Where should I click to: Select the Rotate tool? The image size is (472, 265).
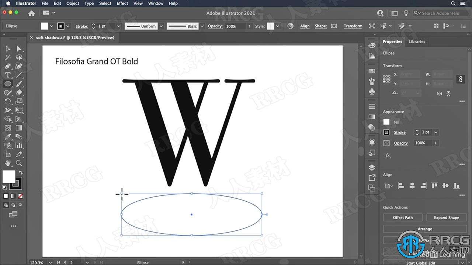click(x=8, y=101)
